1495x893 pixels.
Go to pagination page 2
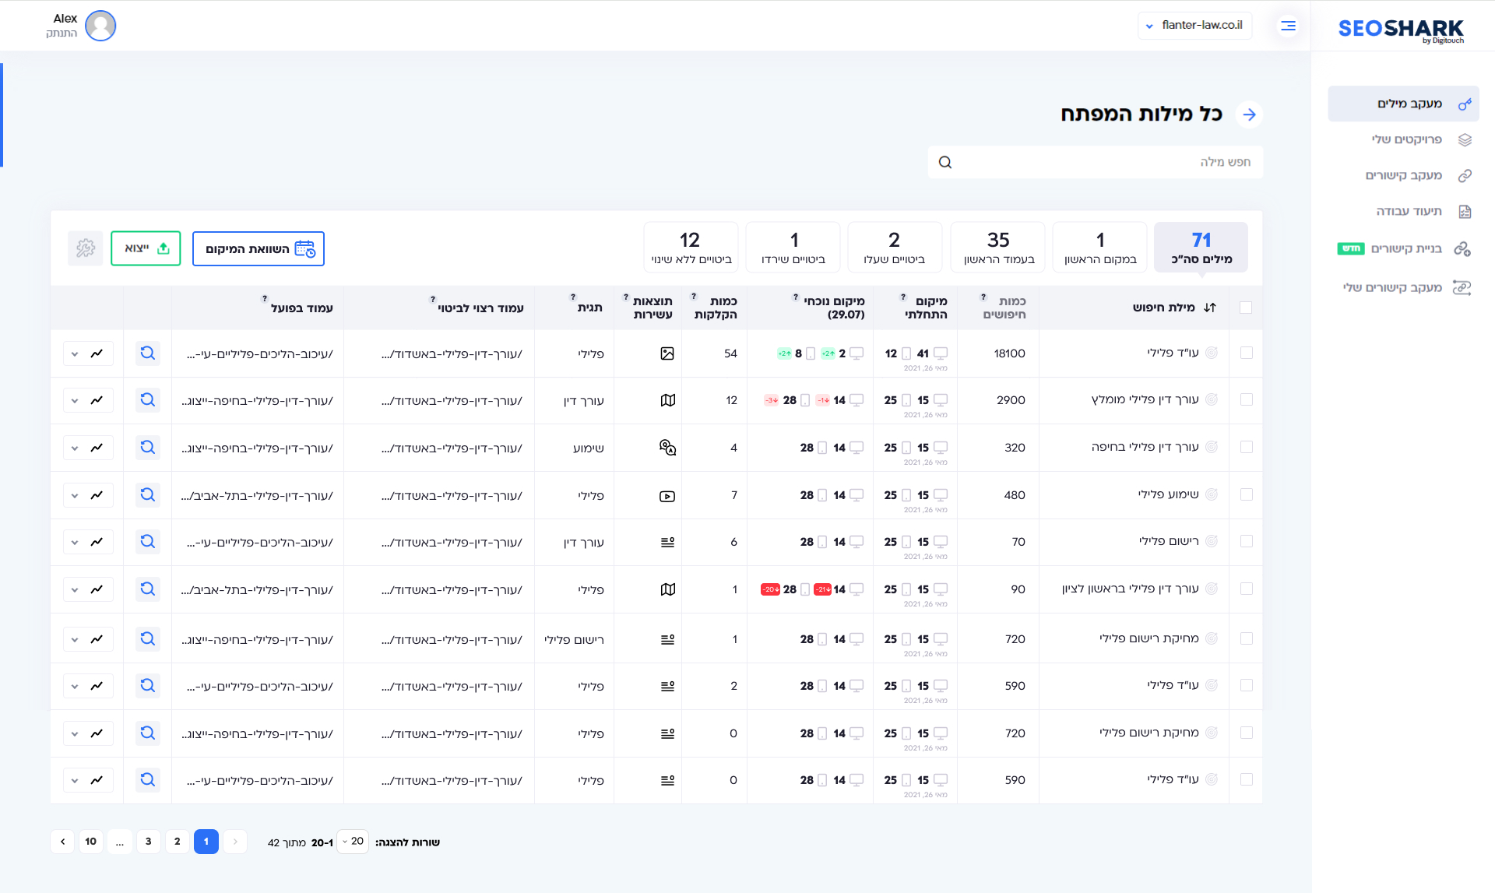178,842
